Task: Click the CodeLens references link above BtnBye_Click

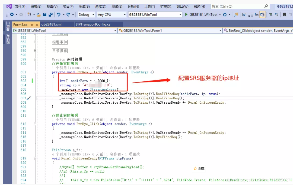Action: pos(59,120)
